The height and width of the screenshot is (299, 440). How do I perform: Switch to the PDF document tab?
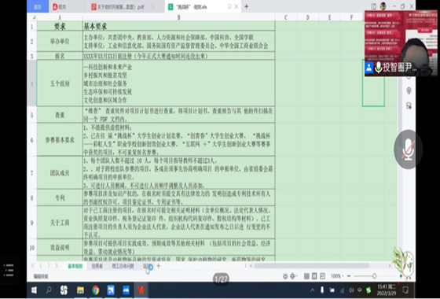click(121, 7)
